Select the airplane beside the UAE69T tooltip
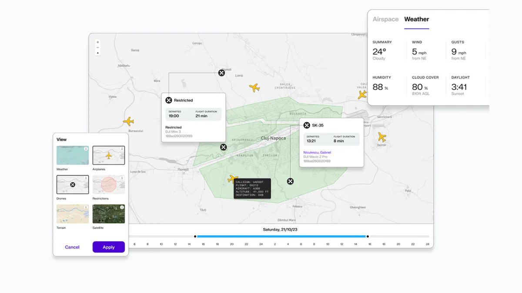The width and height of the screenshot is (522, 293). tap(233, 179)
